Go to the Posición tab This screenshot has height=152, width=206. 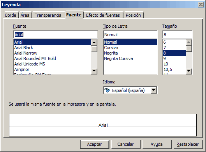click(x=133, y=15)
